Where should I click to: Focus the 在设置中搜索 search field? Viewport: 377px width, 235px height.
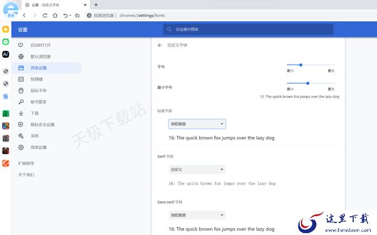click(x=248, y=30)
